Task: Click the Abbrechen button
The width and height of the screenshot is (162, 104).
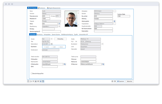Action: coord(130,81)
